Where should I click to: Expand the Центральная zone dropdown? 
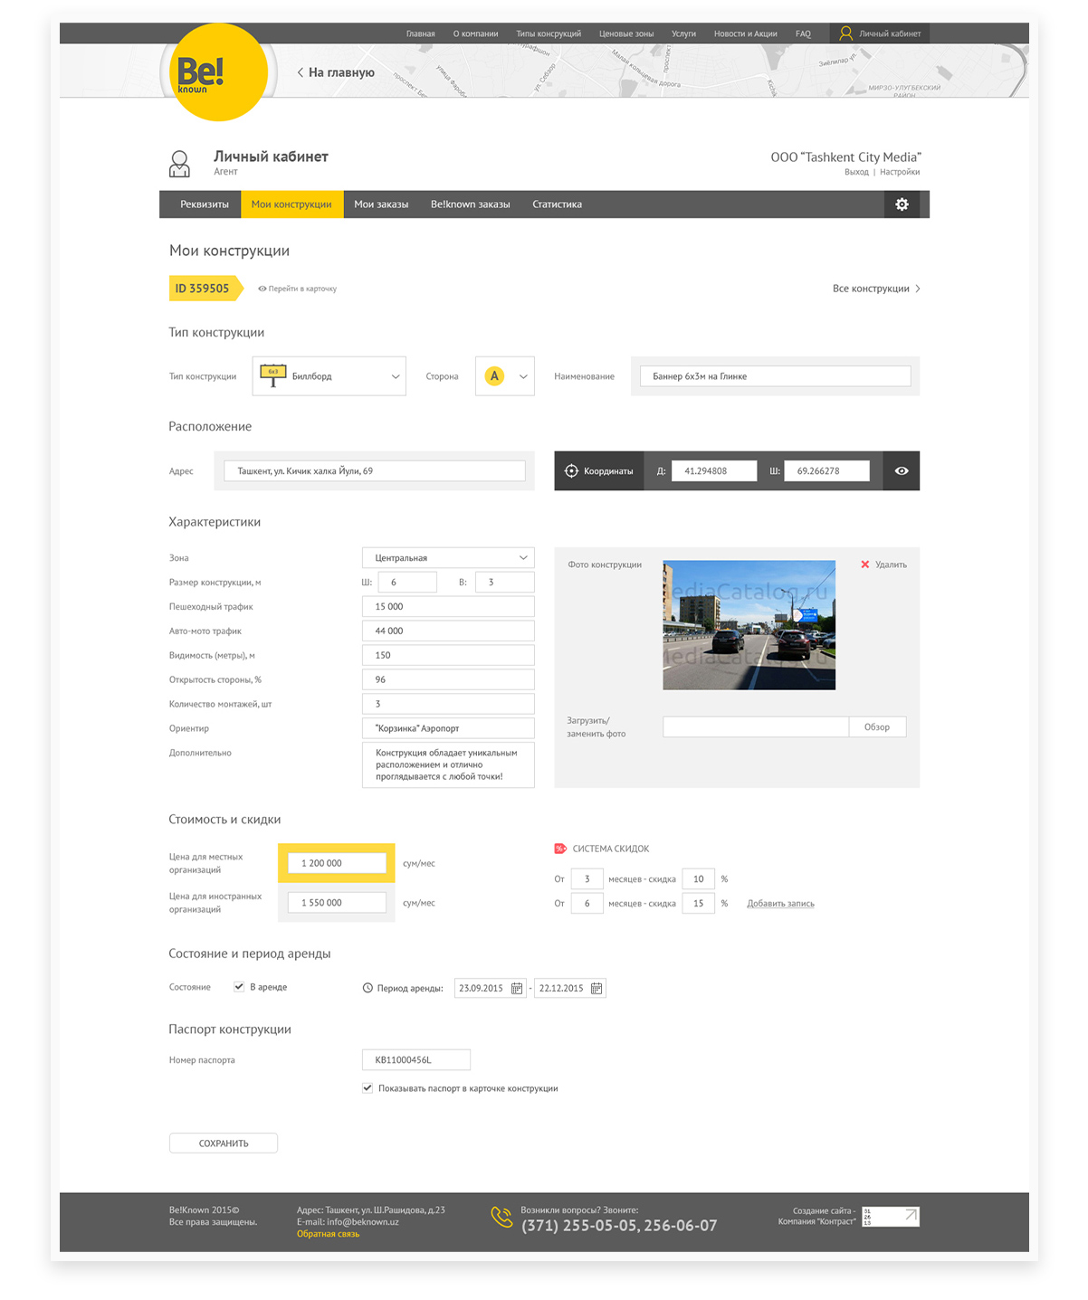click(x=448, y=558)
